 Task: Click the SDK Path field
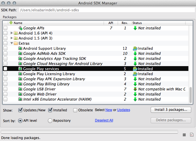pyautogui.click(x=107, y=10)
